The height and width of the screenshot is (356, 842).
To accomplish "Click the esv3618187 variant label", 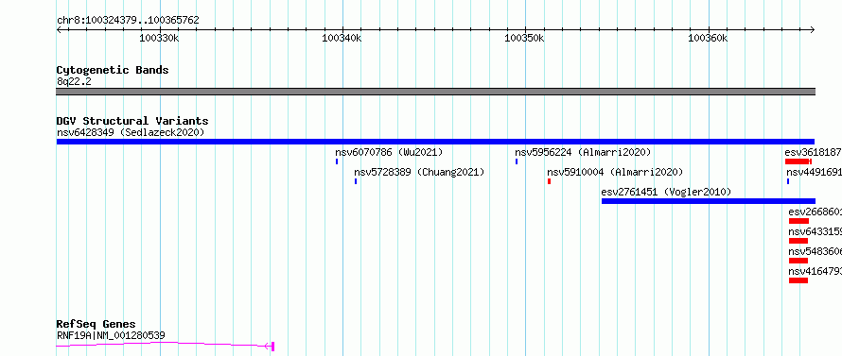I will coord(813,152).
